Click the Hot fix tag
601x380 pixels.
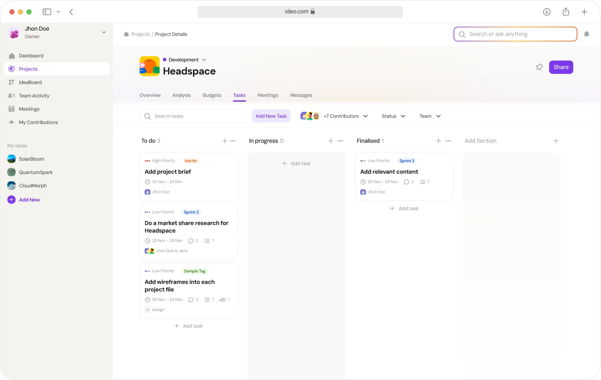click(191, 161)
